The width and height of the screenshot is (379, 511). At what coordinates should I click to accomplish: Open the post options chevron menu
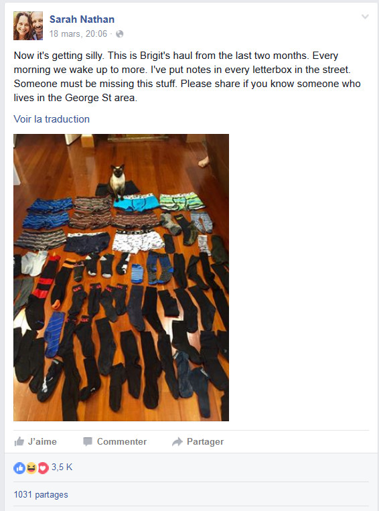(x=365, y=17)
